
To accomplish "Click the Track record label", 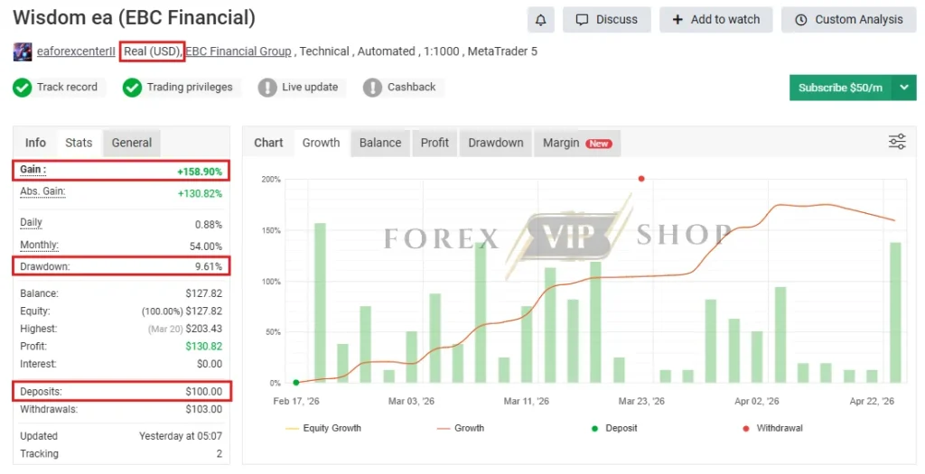I will pyautogui.click(x=67, y=88).
